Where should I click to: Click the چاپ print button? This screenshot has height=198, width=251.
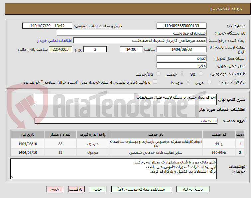tap(98, 189)
